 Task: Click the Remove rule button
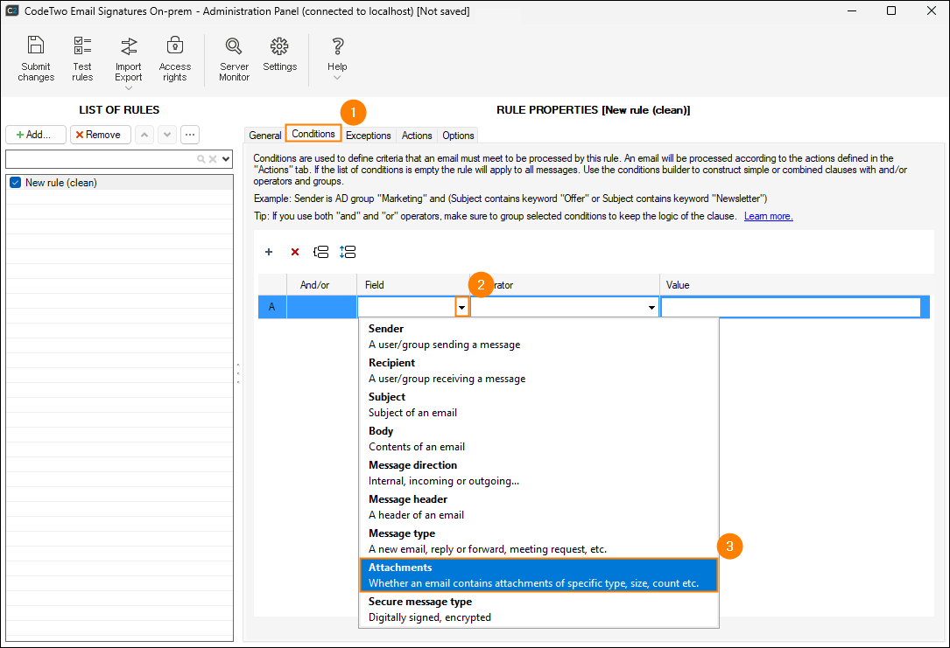click(100, 135)
